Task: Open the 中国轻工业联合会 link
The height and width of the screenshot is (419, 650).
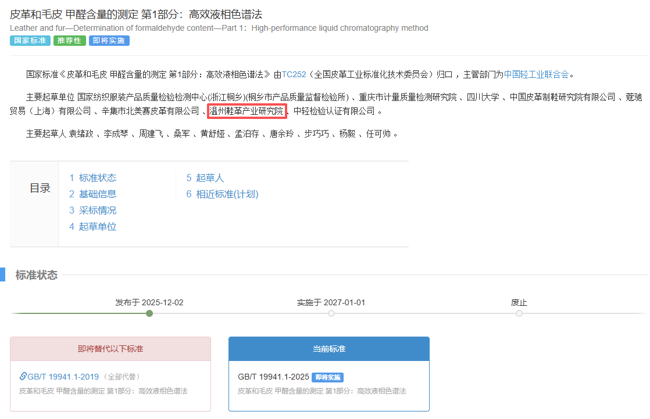Action: [536, 74]
